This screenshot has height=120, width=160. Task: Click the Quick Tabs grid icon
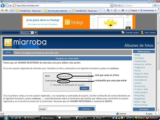tap(12, 10)
